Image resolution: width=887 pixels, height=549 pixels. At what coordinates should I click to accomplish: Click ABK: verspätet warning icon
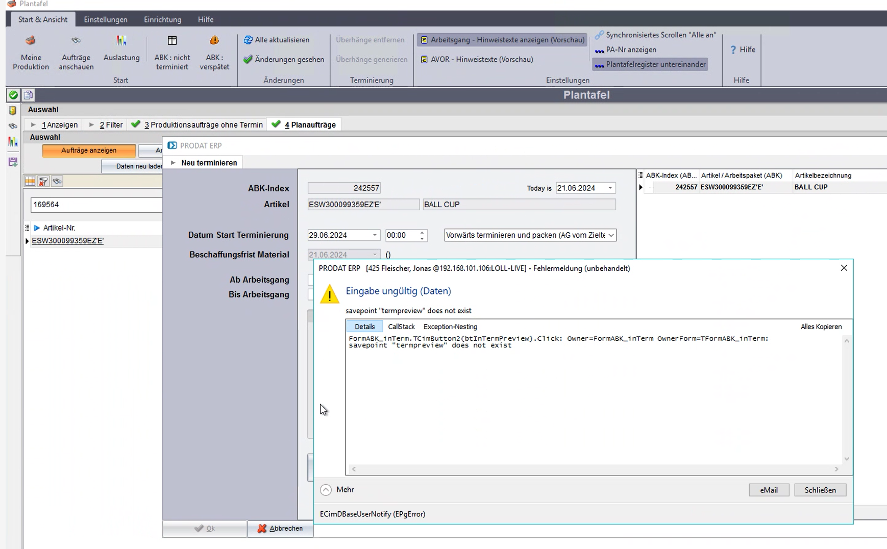pyautogui.click(x=214, y=41)
